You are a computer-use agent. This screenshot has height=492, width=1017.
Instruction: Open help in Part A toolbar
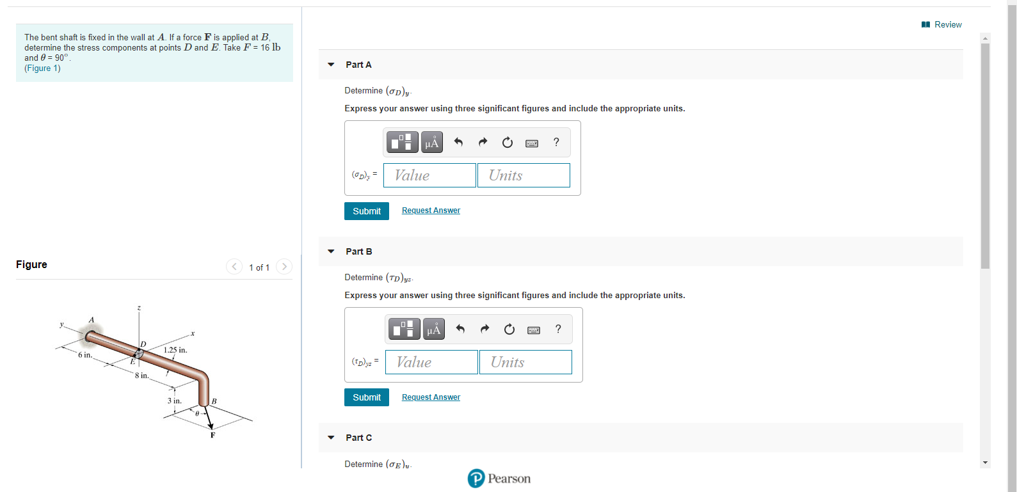point(556,142)
